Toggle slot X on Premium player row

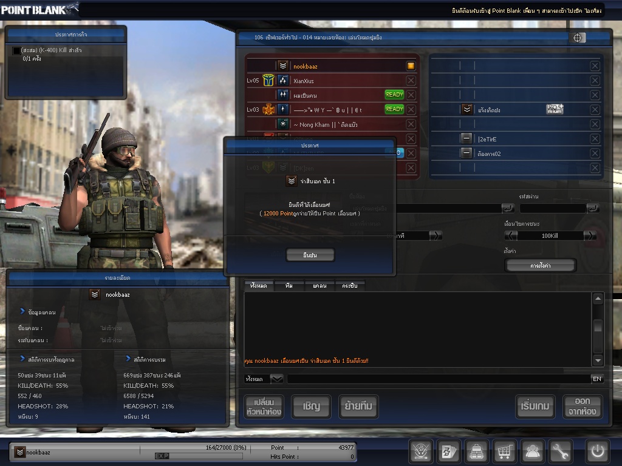pos(595,109)
